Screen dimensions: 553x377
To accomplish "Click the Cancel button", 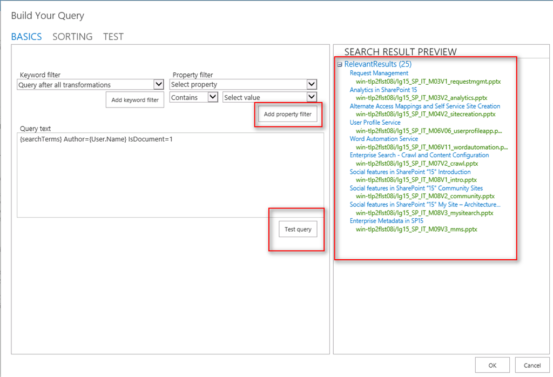I will [532, 365].
